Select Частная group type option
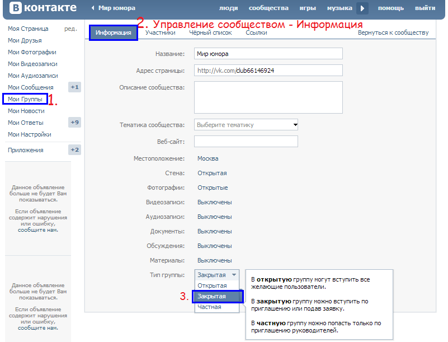Image resolution: width=448 pixels, height=342 pixels. pyautogui.click(x=217, y=307)
